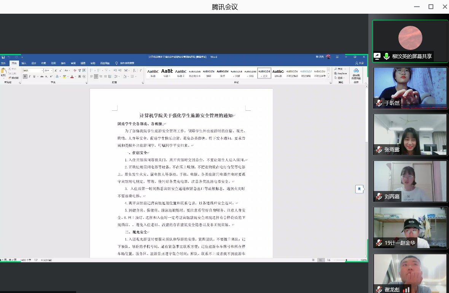Toggle Bold formatting in the ribbon
This screenshot has width=449, height=293.
[x=25, y=76]
